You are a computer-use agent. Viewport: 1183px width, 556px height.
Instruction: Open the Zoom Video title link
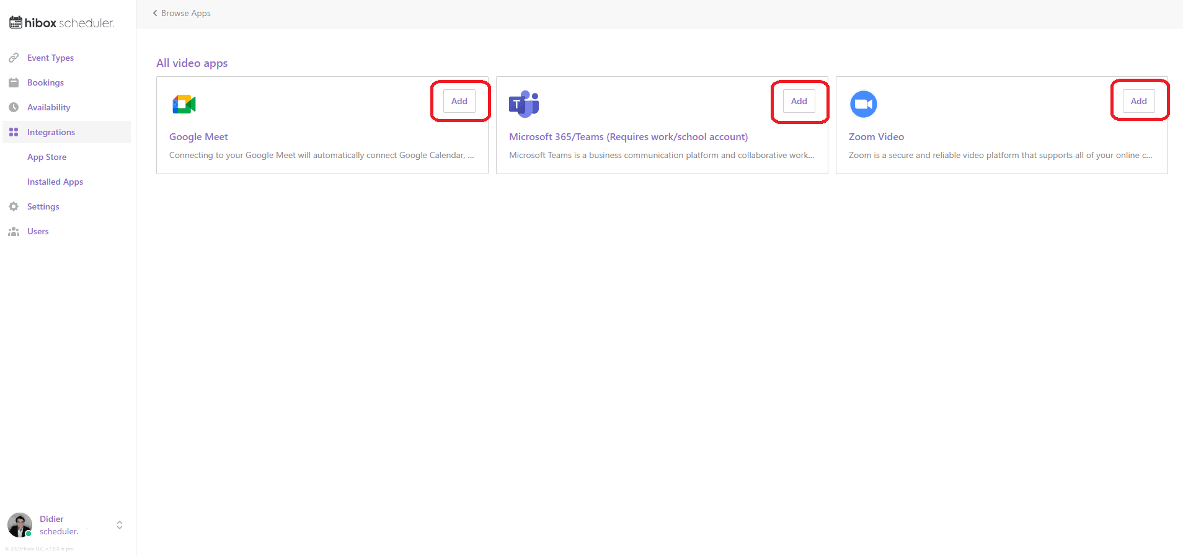click(x=876, y=136)
